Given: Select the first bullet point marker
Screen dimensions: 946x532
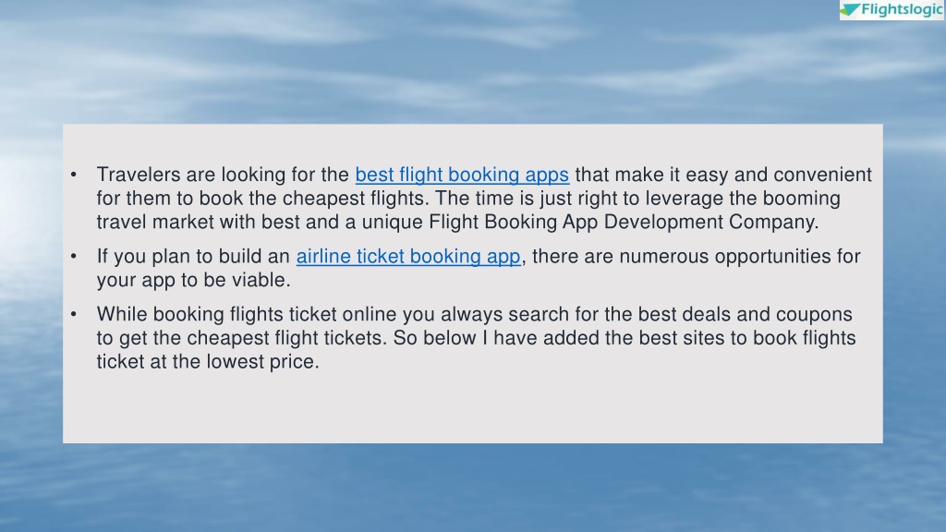Looking at the screenshot, I should click(x=74, y=175).
